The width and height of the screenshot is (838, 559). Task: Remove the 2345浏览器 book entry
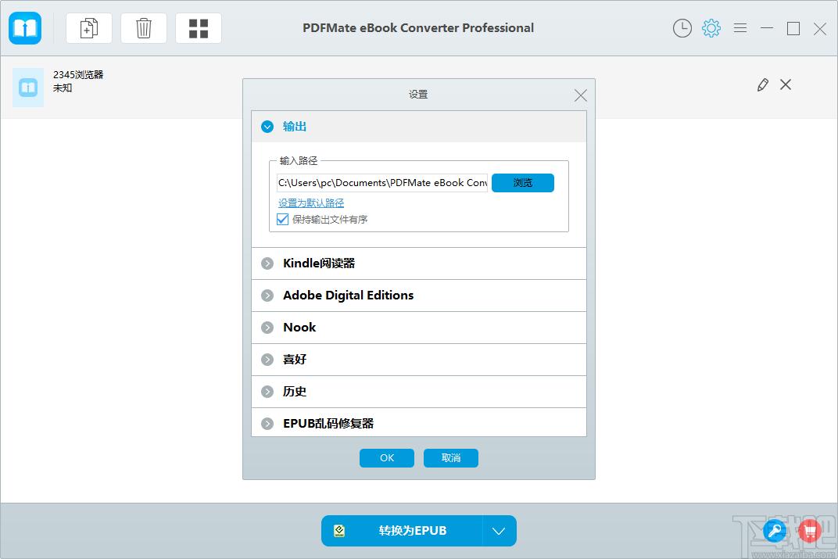coord(786,84)
